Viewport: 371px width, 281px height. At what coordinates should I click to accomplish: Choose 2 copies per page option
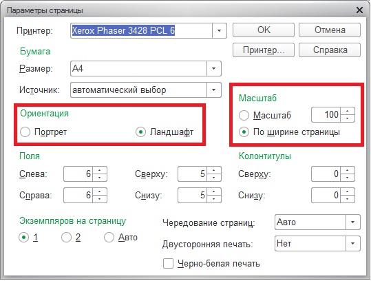click(66, 237)
